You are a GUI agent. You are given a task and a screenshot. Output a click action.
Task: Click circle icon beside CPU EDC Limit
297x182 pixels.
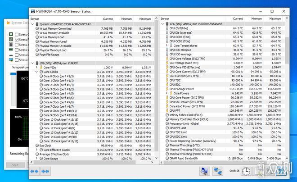[167, 136]
